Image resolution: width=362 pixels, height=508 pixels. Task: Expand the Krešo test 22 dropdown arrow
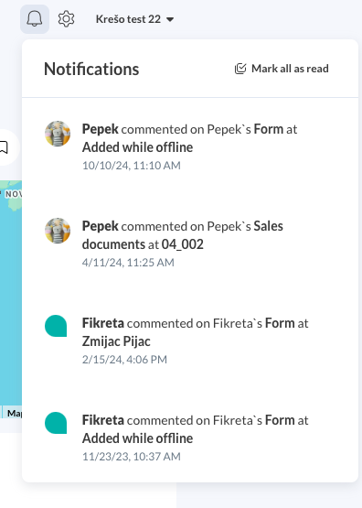coord(170,20)
